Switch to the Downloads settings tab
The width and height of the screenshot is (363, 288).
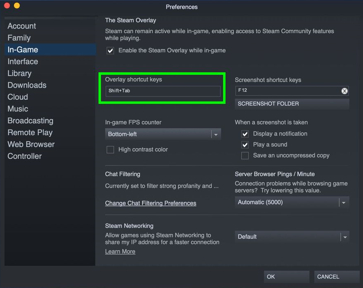click(27, 85)
